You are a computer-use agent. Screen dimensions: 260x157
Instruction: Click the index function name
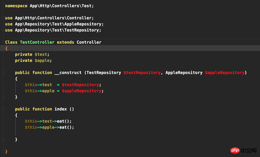coord(61,109)
